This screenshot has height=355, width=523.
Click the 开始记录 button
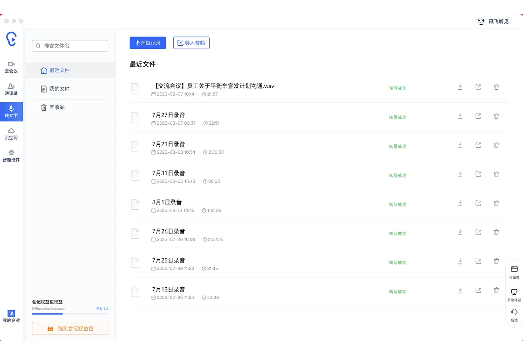coord(148,43)
